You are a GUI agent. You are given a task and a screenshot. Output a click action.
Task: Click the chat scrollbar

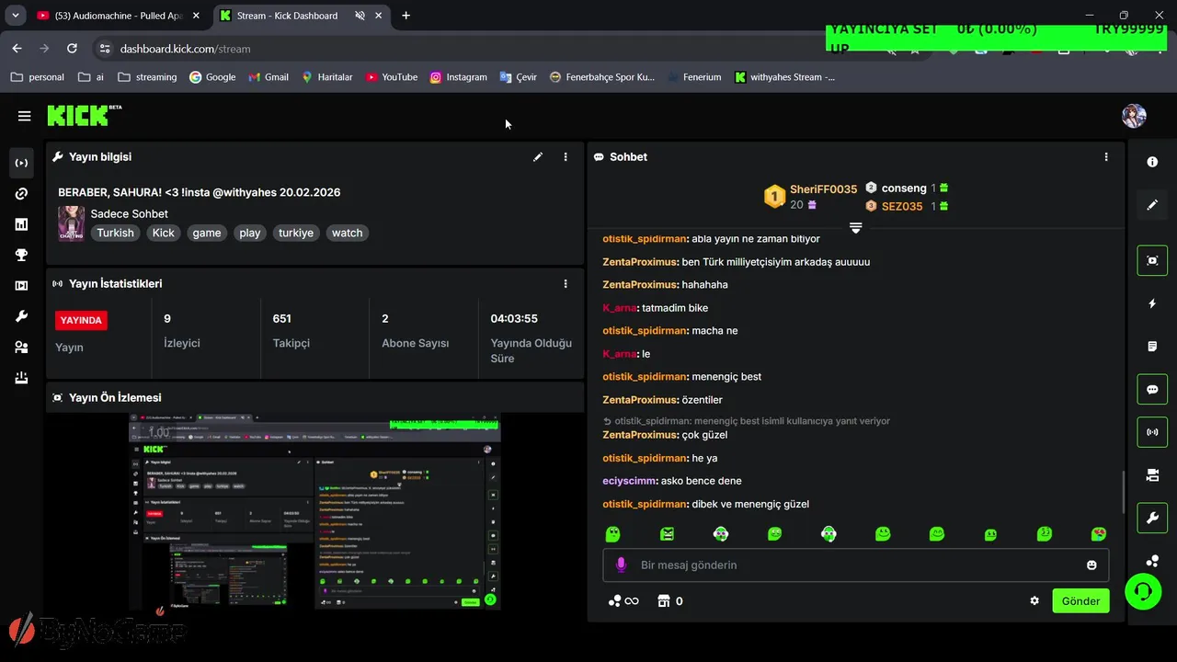click(1123, 492)
